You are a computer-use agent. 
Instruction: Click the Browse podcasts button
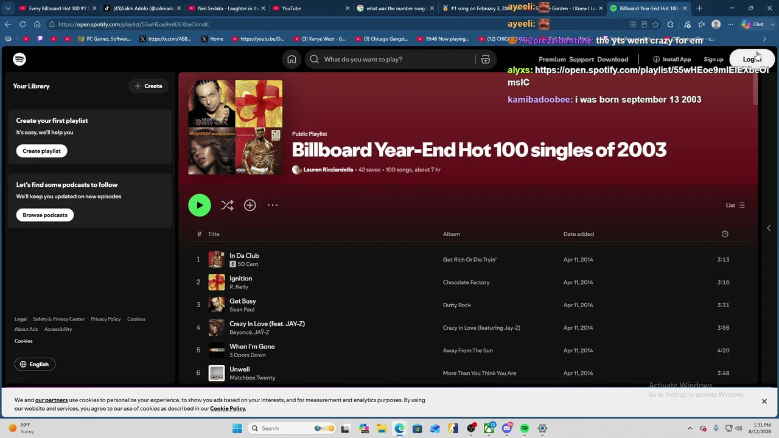45,215
